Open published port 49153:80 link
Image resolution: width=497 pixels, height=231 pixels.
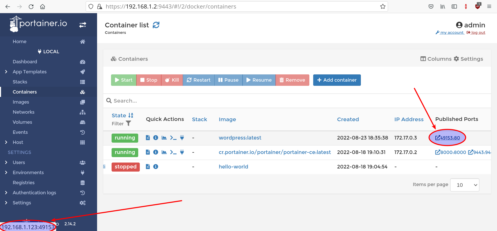tap(448, 138)
